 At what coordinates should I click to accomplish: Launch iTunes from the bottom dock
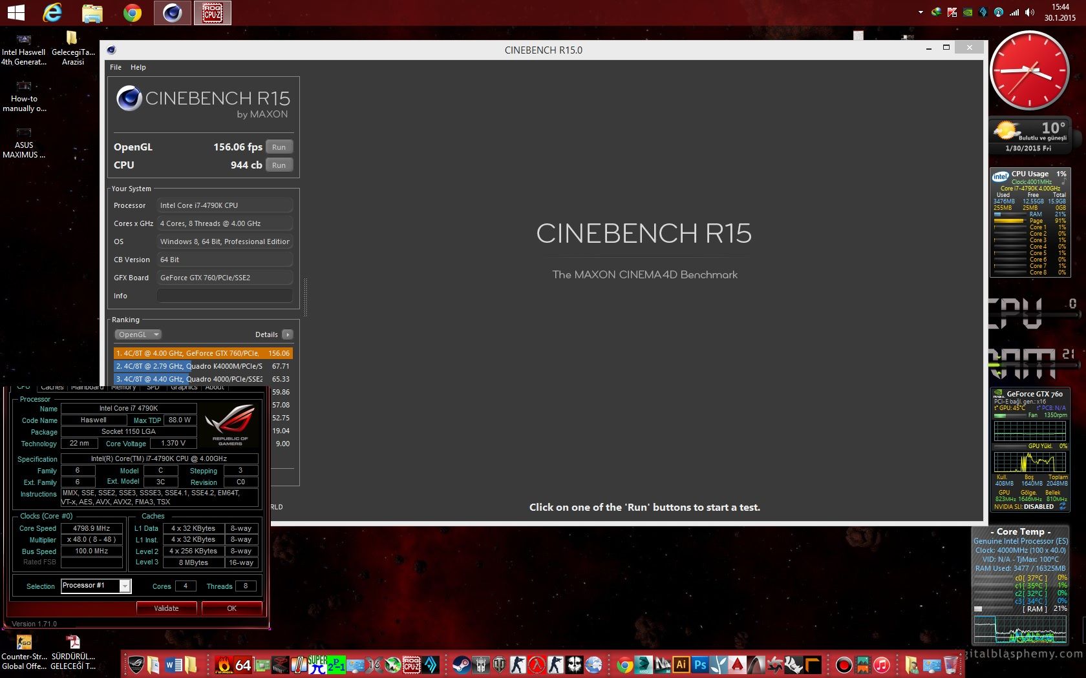pyautogui.click(x=881, y=664)
